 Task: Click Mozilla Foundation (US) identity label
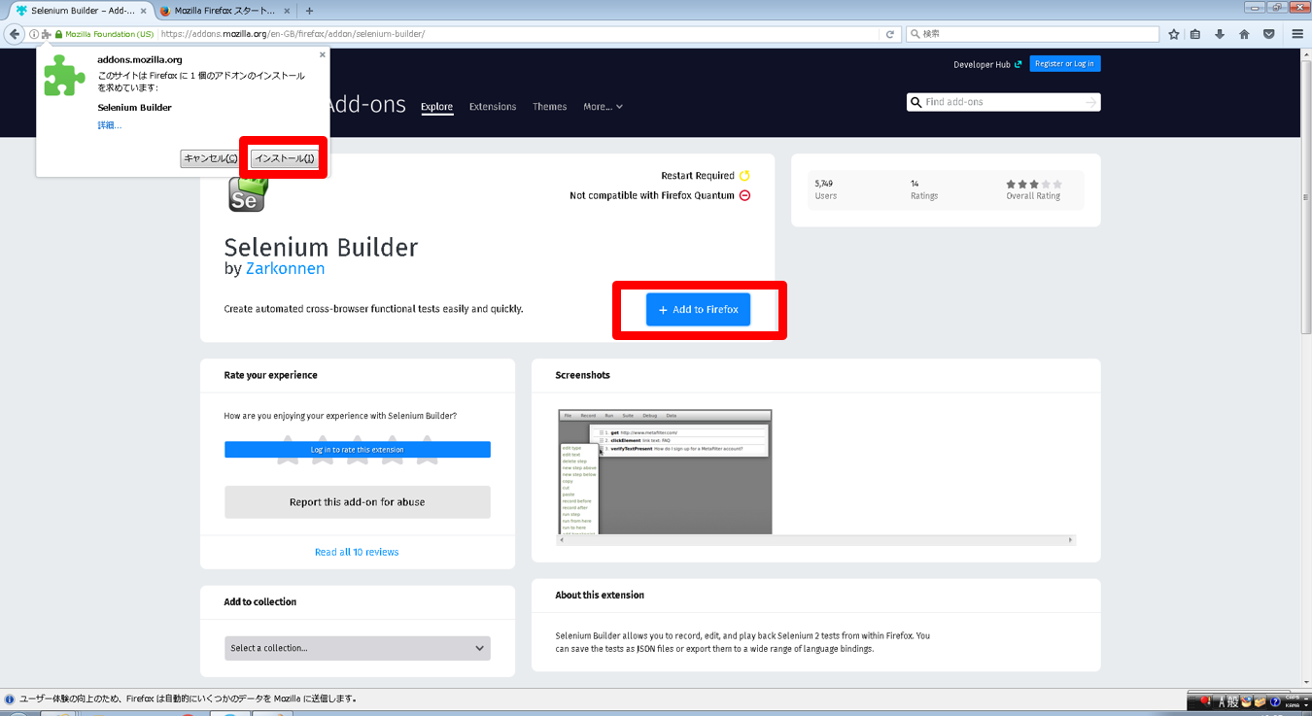pos(109,34)
